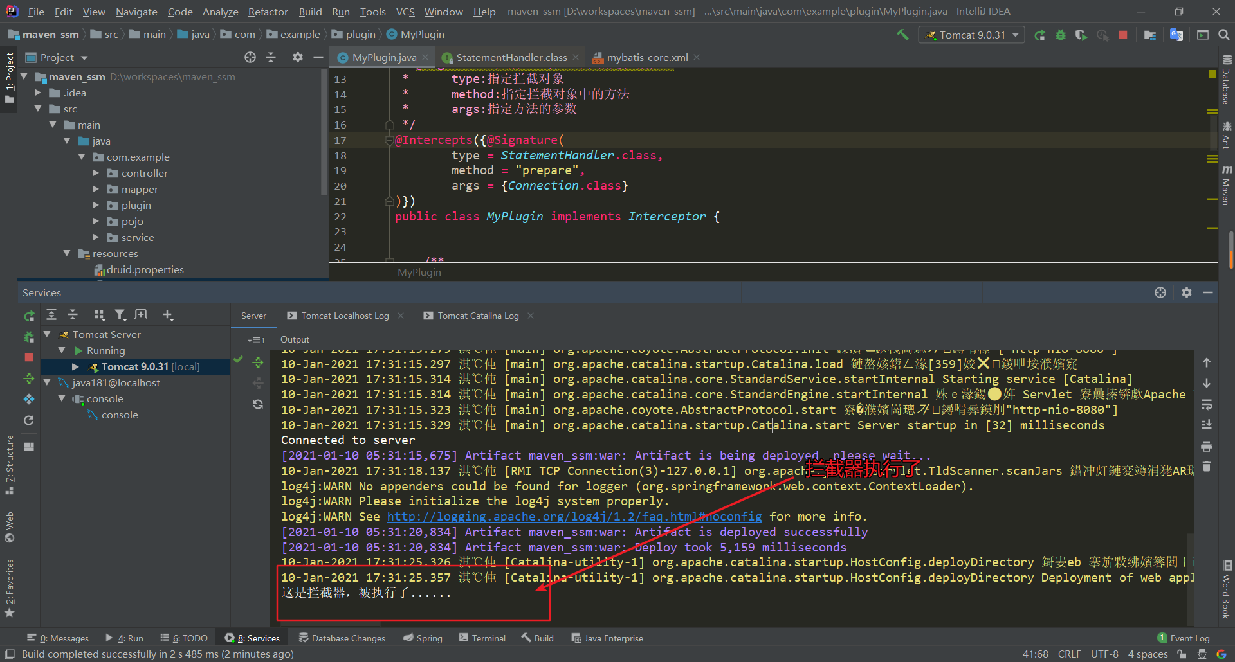This screenshot has width=1235, height=662.
Task: Toggle the Structure tool window stripe button
Action: 9,465
